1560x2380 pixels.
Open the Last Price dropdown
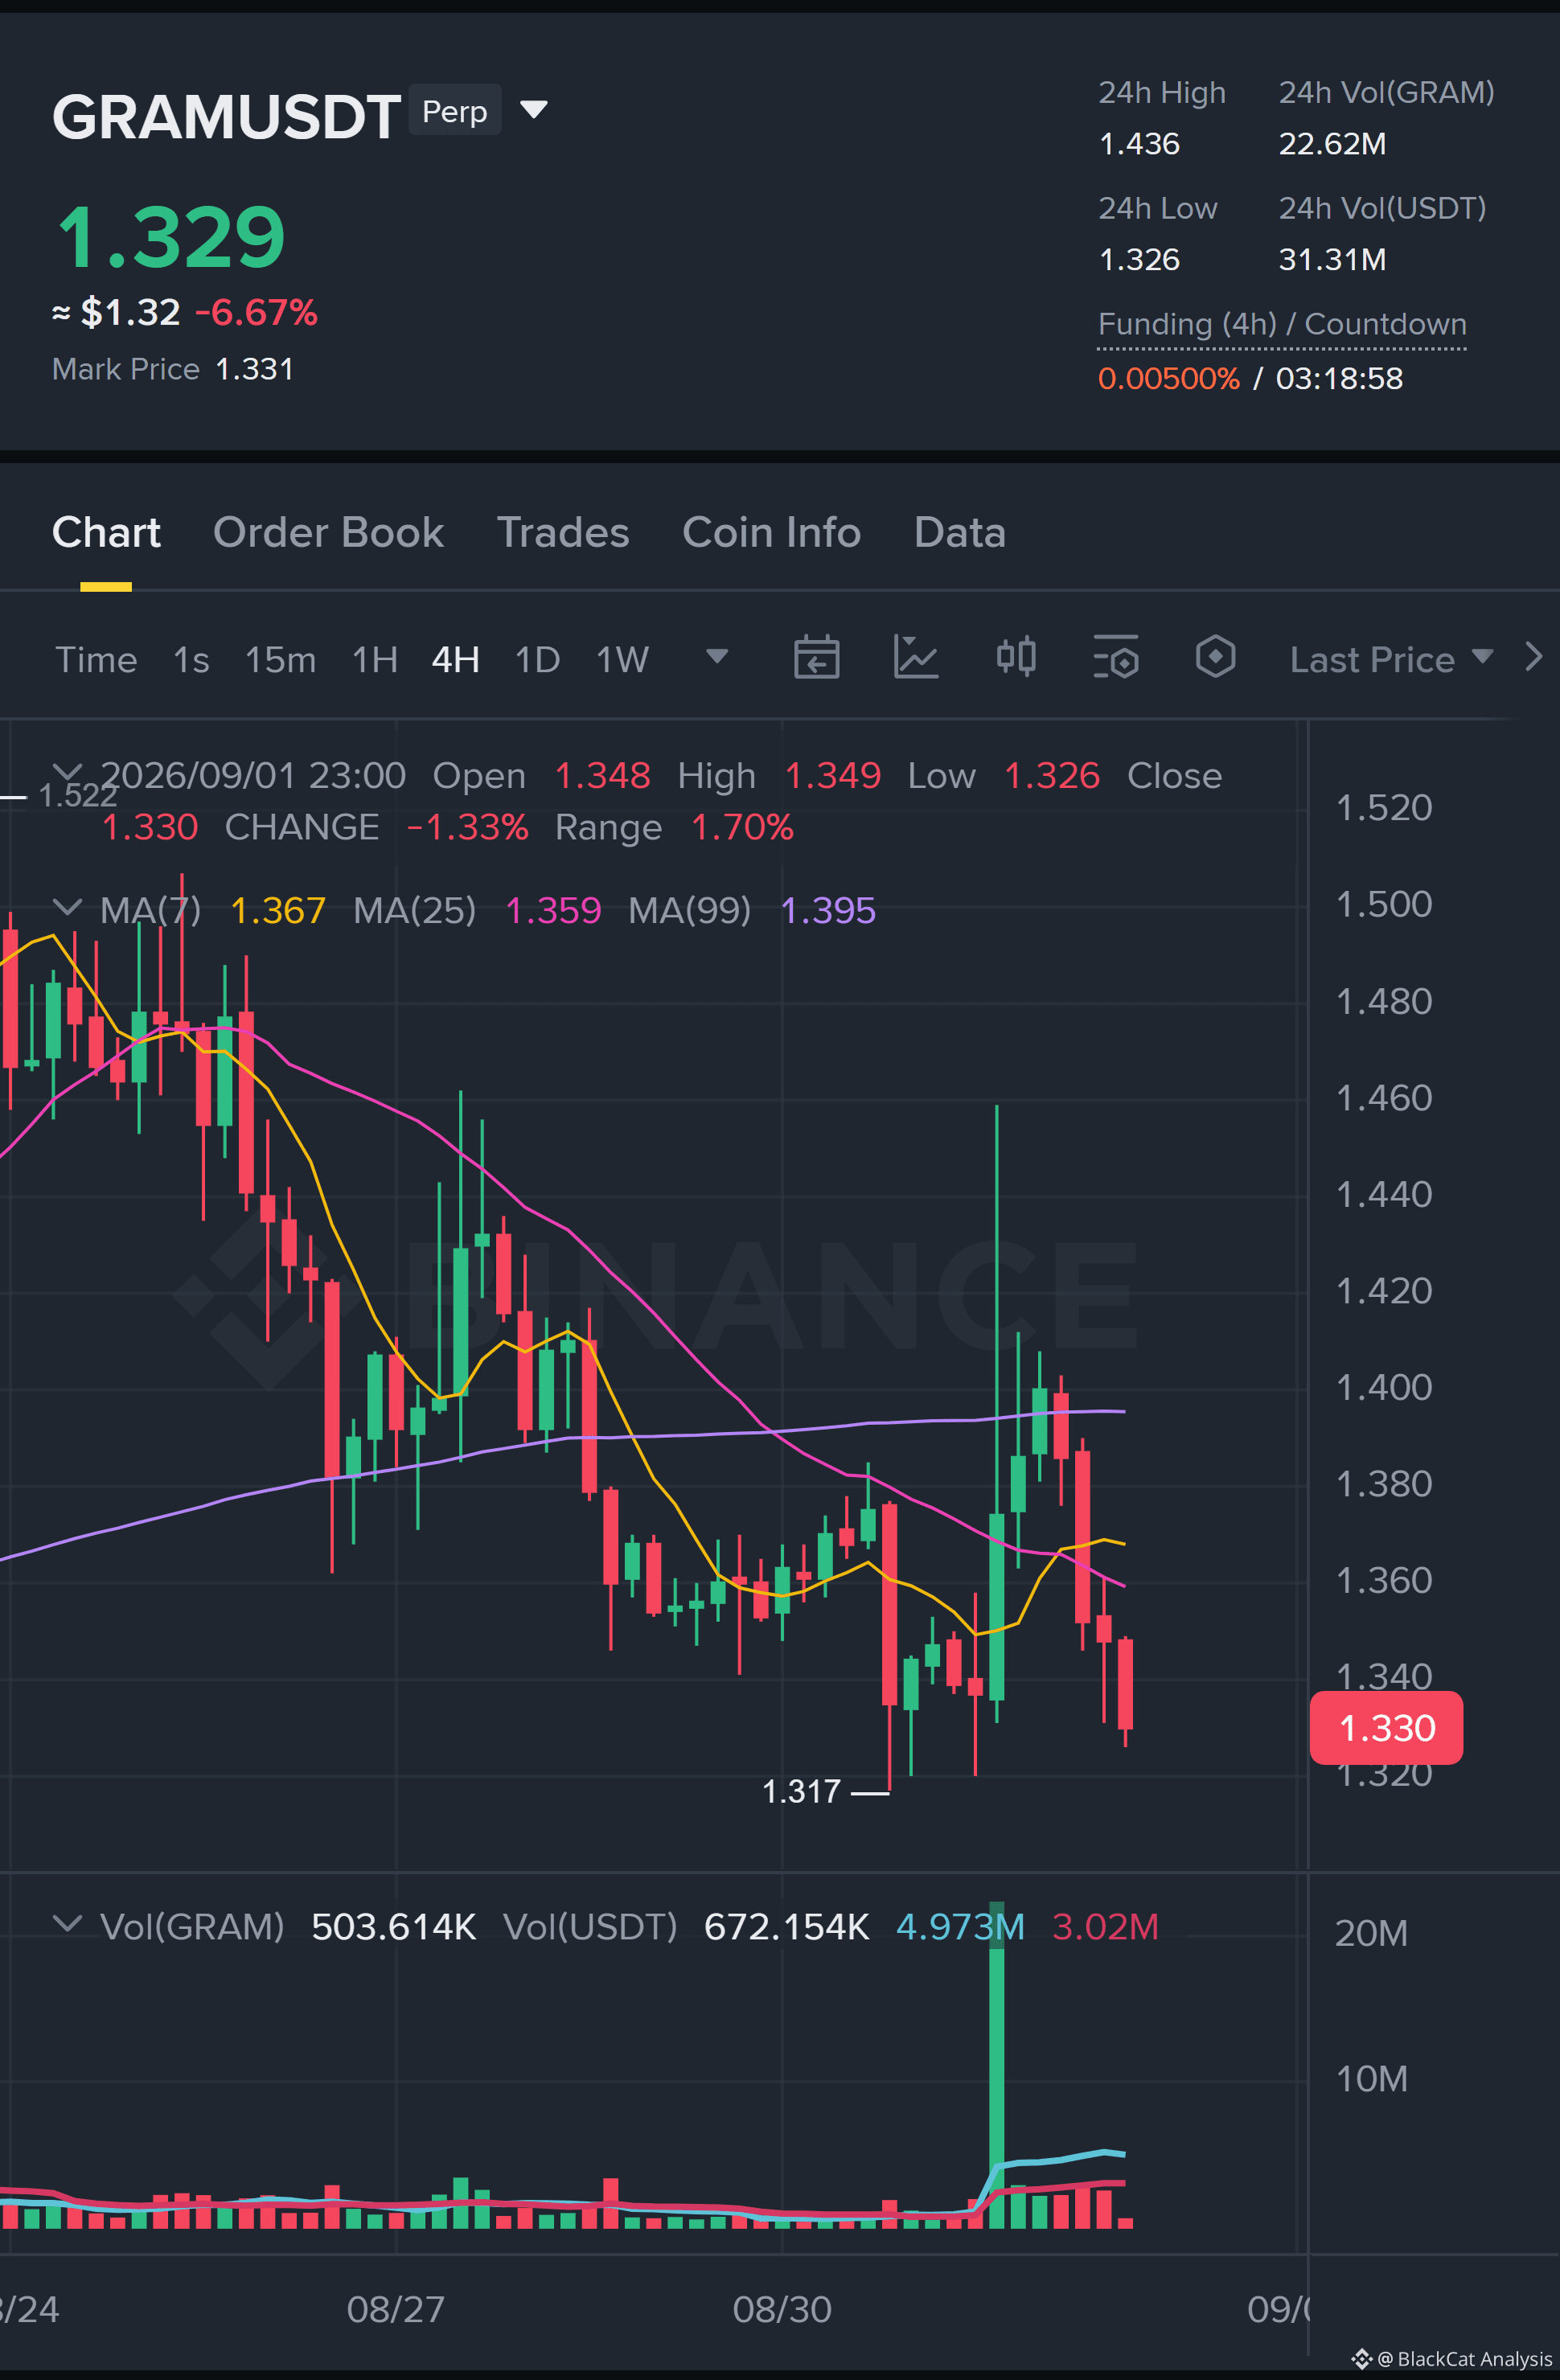coord(1391,659)
